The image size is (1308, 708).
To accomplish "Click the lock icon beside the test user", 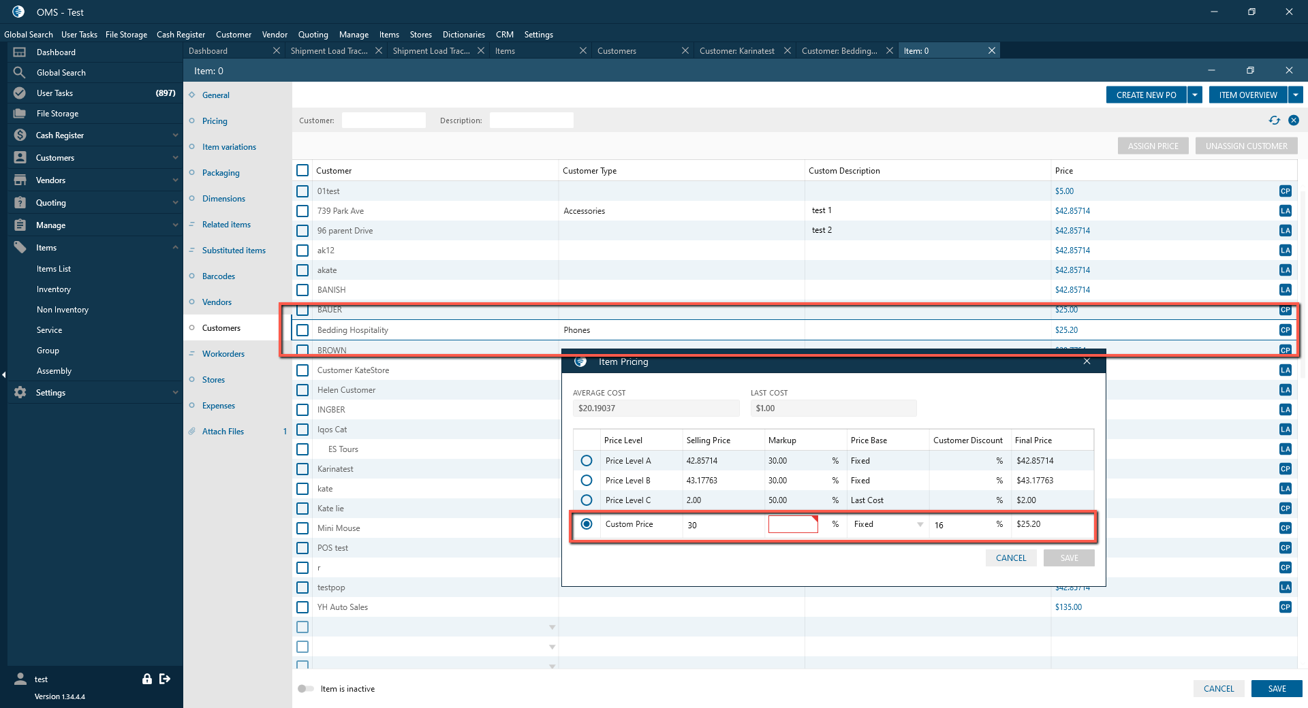I will pos(146,679).
